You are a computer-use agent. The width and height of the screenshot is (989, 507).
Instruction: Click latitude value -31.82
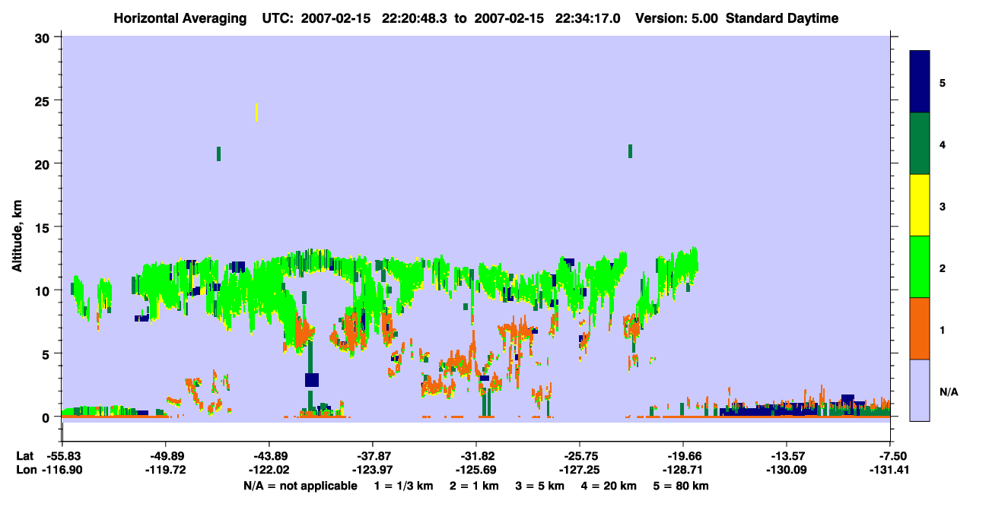[x=475, y=456]
